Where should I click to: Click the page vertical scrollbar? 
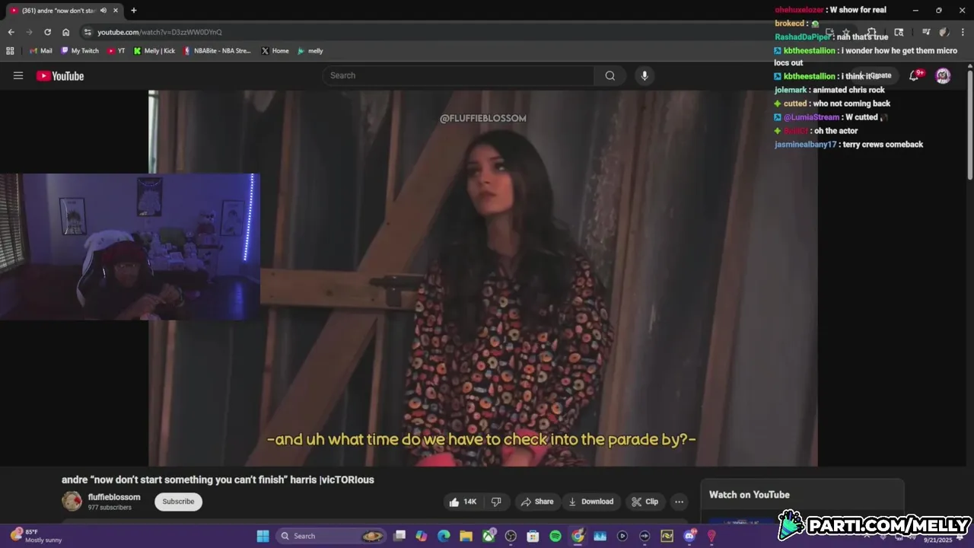click(x=969, y=126)
